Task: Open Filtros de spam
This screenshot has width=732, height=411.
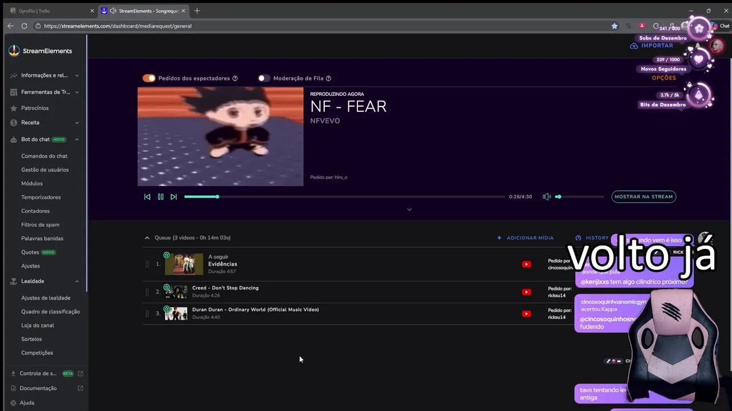Action: 40,224
